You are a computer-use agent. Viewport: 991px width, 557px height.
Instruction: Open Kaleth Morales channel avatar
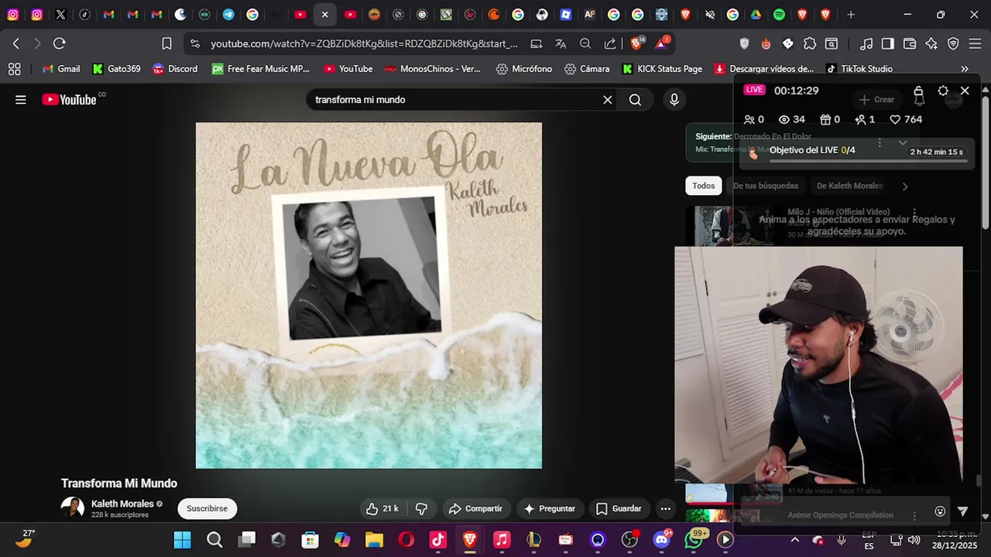[73, 507]
